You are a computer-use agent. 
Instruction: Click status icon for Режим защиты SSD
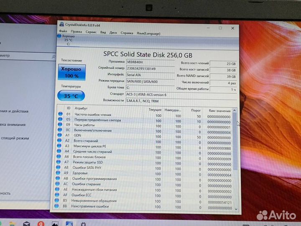click(59, 162)
